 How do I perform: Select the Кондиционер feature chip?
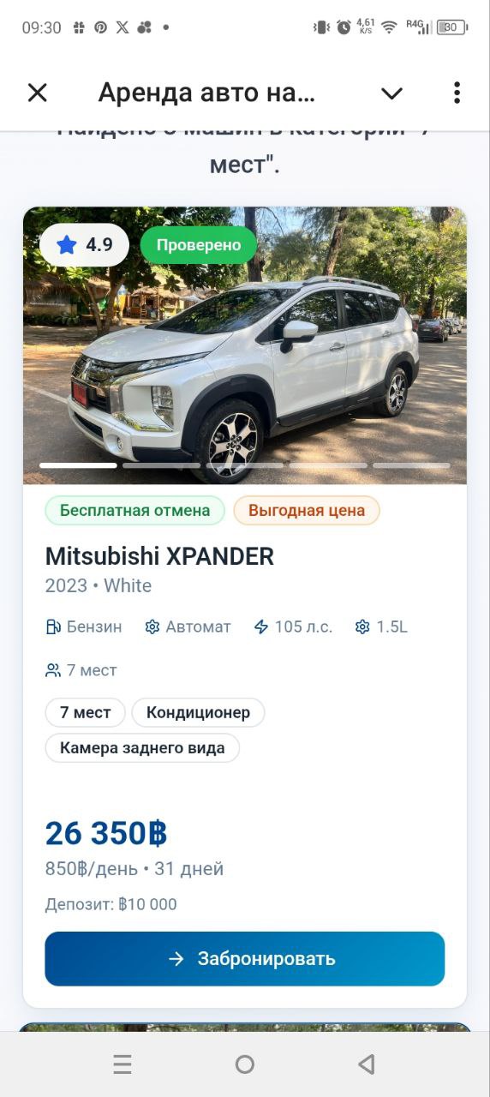pyautogui.click(x=198, y=712)
